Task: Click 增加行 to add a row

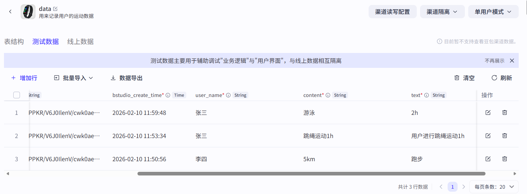Action: click(24, 78)
